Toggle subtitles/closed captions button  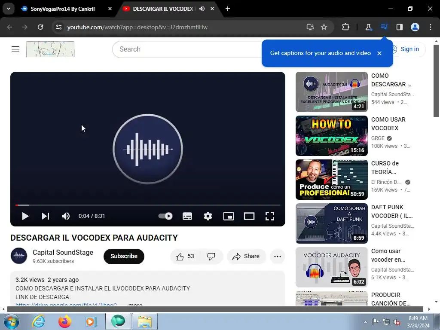pos(187,216)
